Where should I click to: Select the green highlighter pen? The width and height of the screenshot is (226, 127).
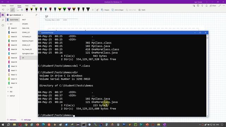[x=64, y=10]
